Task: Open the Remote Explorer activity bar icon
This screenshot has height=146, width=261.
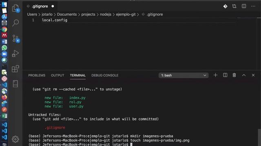Action: [15, 84]
